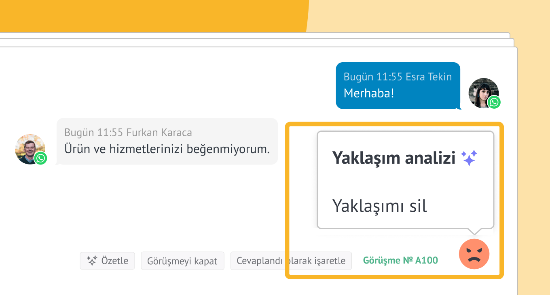Click the Bugün 11:55 Esra Tekin timestamp

(x=398, y=77)
